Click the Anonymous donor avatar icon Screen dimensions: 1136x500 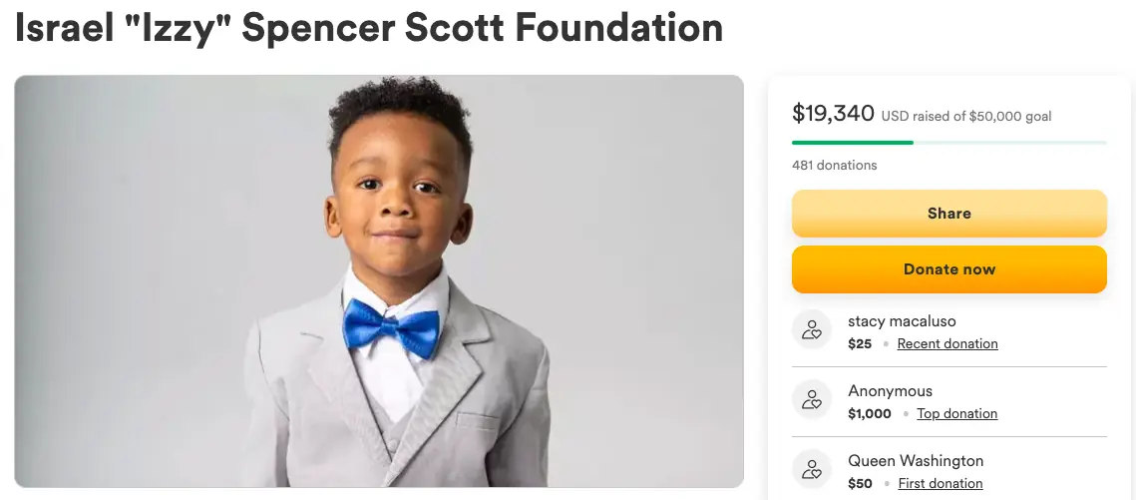[x=812, y=401]
